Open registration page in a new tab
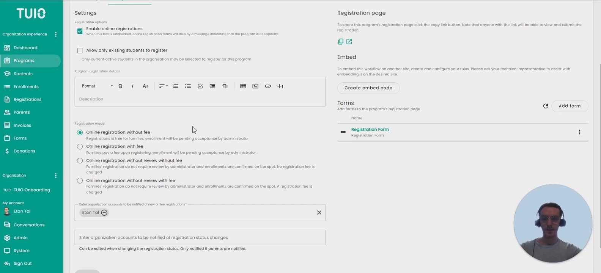Screen dimensions: 601x273 349,42
